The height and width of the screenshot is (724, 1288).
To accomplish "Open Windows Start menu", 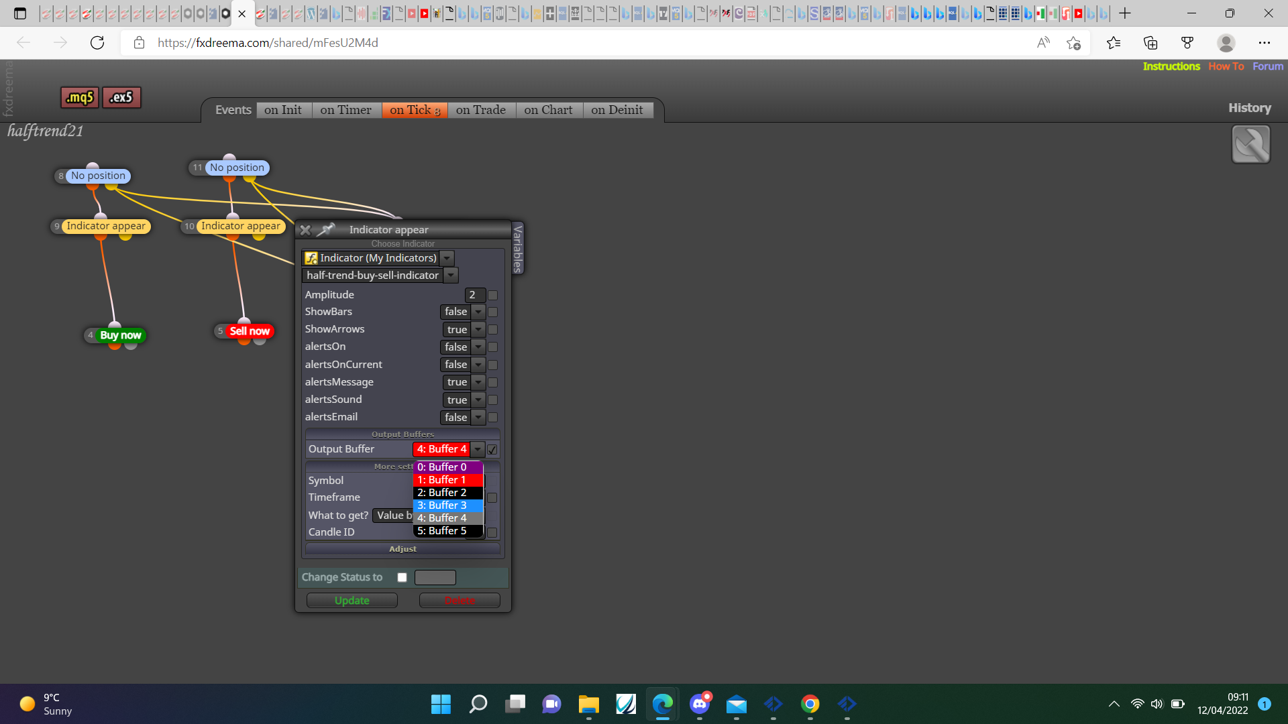I will point(441,704).
